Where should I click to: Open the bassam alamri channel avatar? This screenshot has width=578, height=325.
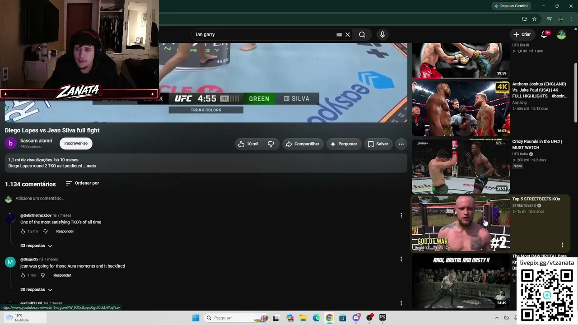10,144
